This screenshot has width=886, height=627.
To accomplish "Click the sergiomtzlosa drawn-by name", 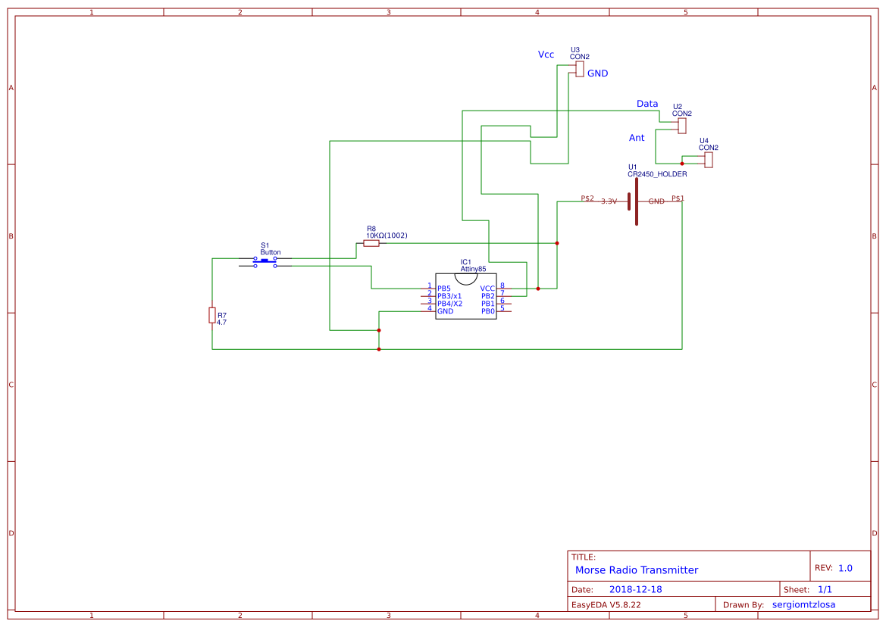I will tap(803, 604).
